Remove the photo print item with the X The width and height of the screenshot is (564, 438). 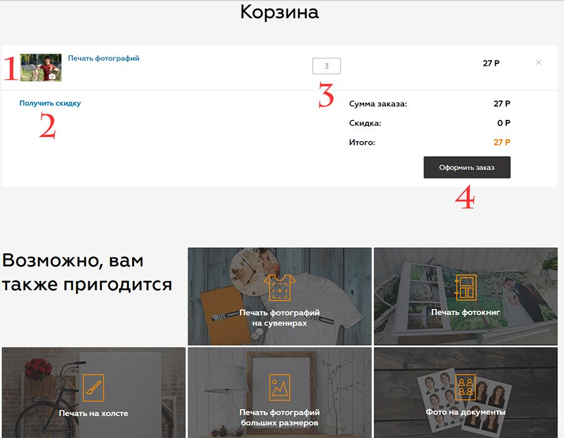click(x=539, y=62)
